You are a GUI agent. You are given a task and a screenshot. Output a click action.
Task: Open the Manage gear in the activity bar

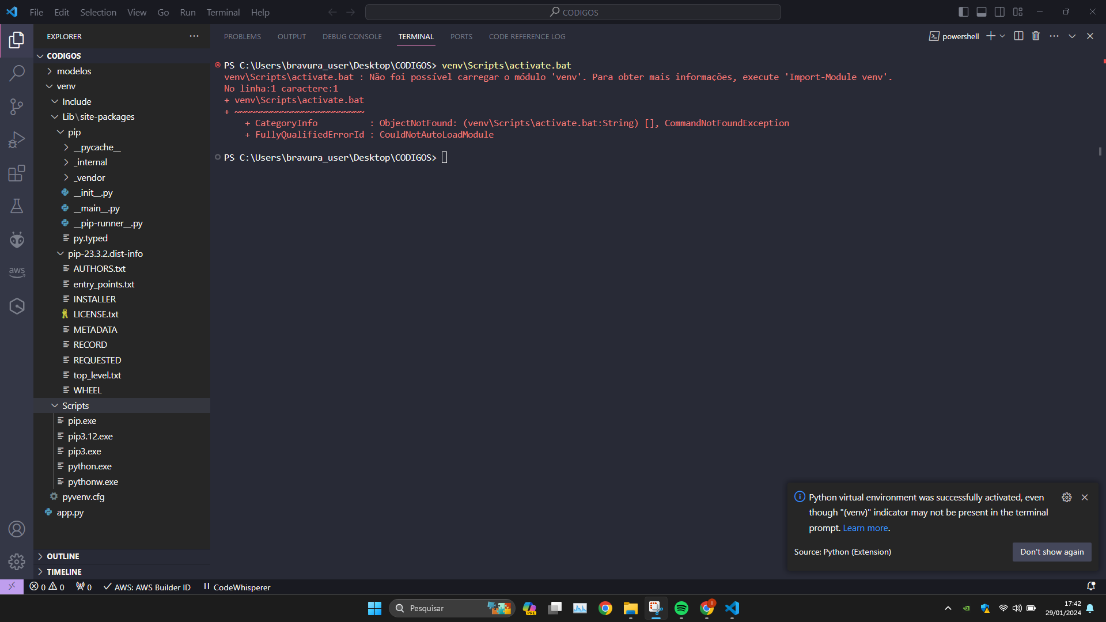coord(17,562)
